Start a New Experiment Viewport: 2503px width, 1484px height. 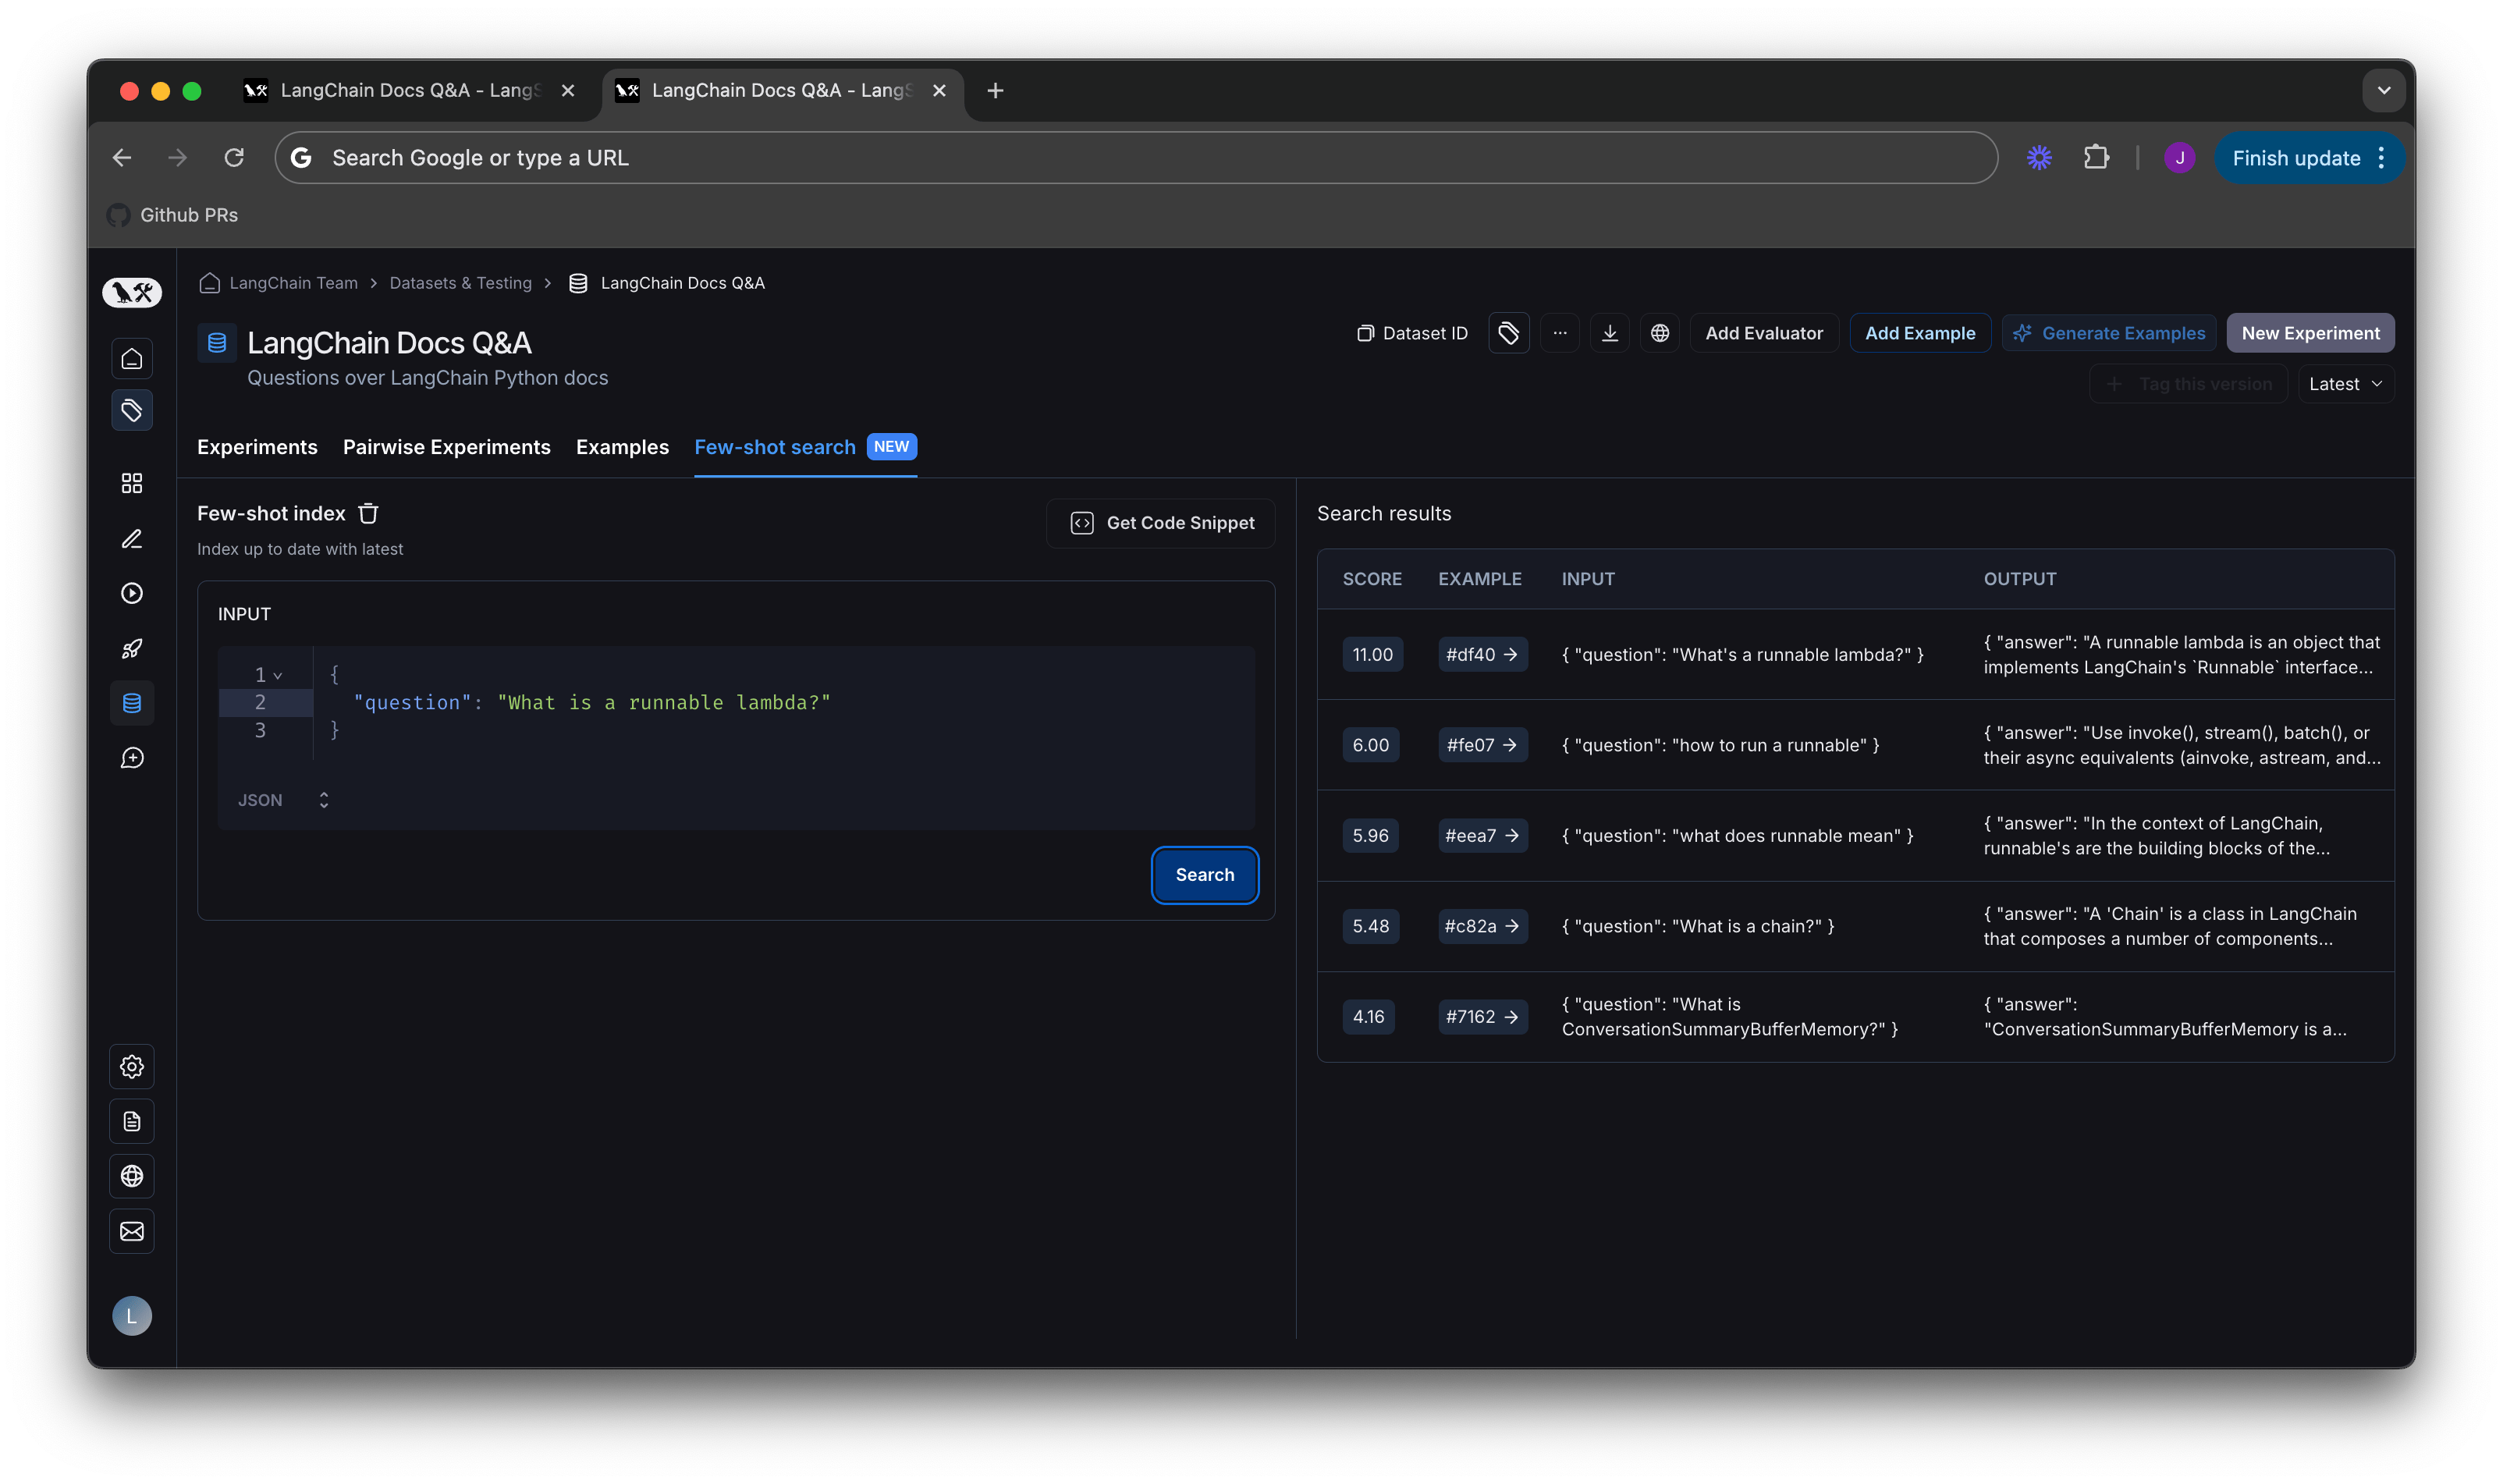[2310, 333]
